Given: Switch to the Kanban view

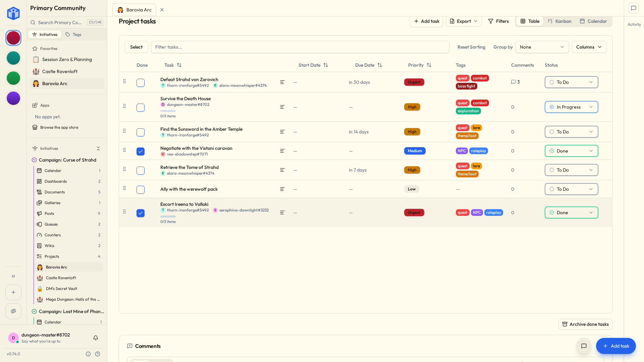Looking at the screenshot, I should point(559,21).
